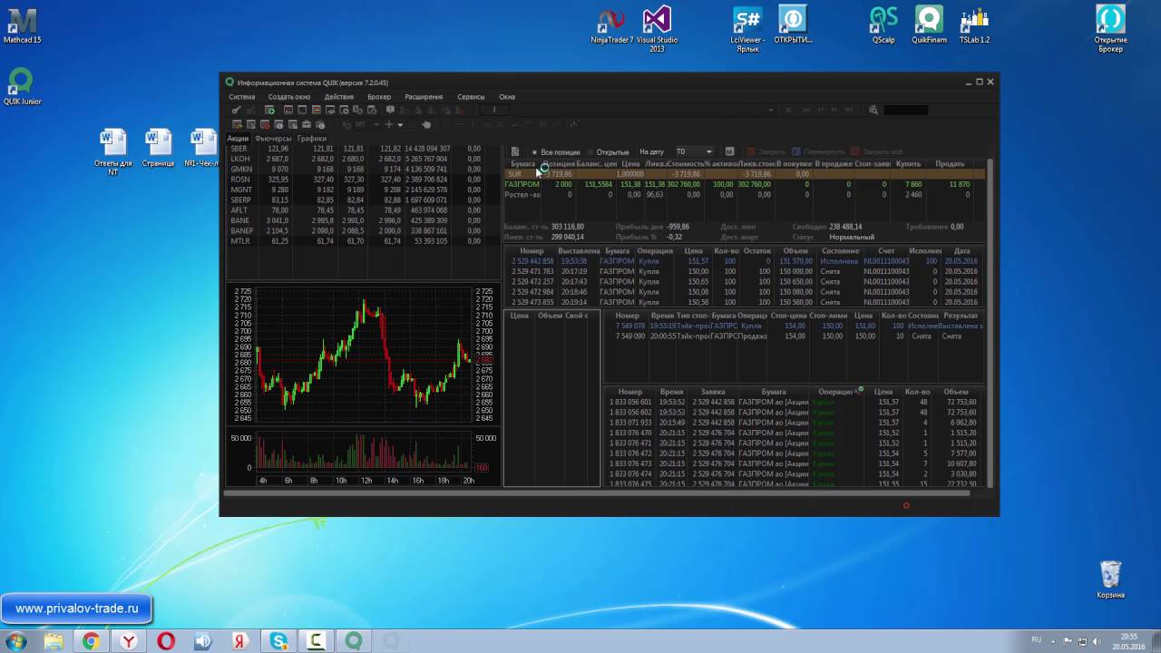Open NinjaTrader 7 desktop shortcut

[x=612, y=26]
